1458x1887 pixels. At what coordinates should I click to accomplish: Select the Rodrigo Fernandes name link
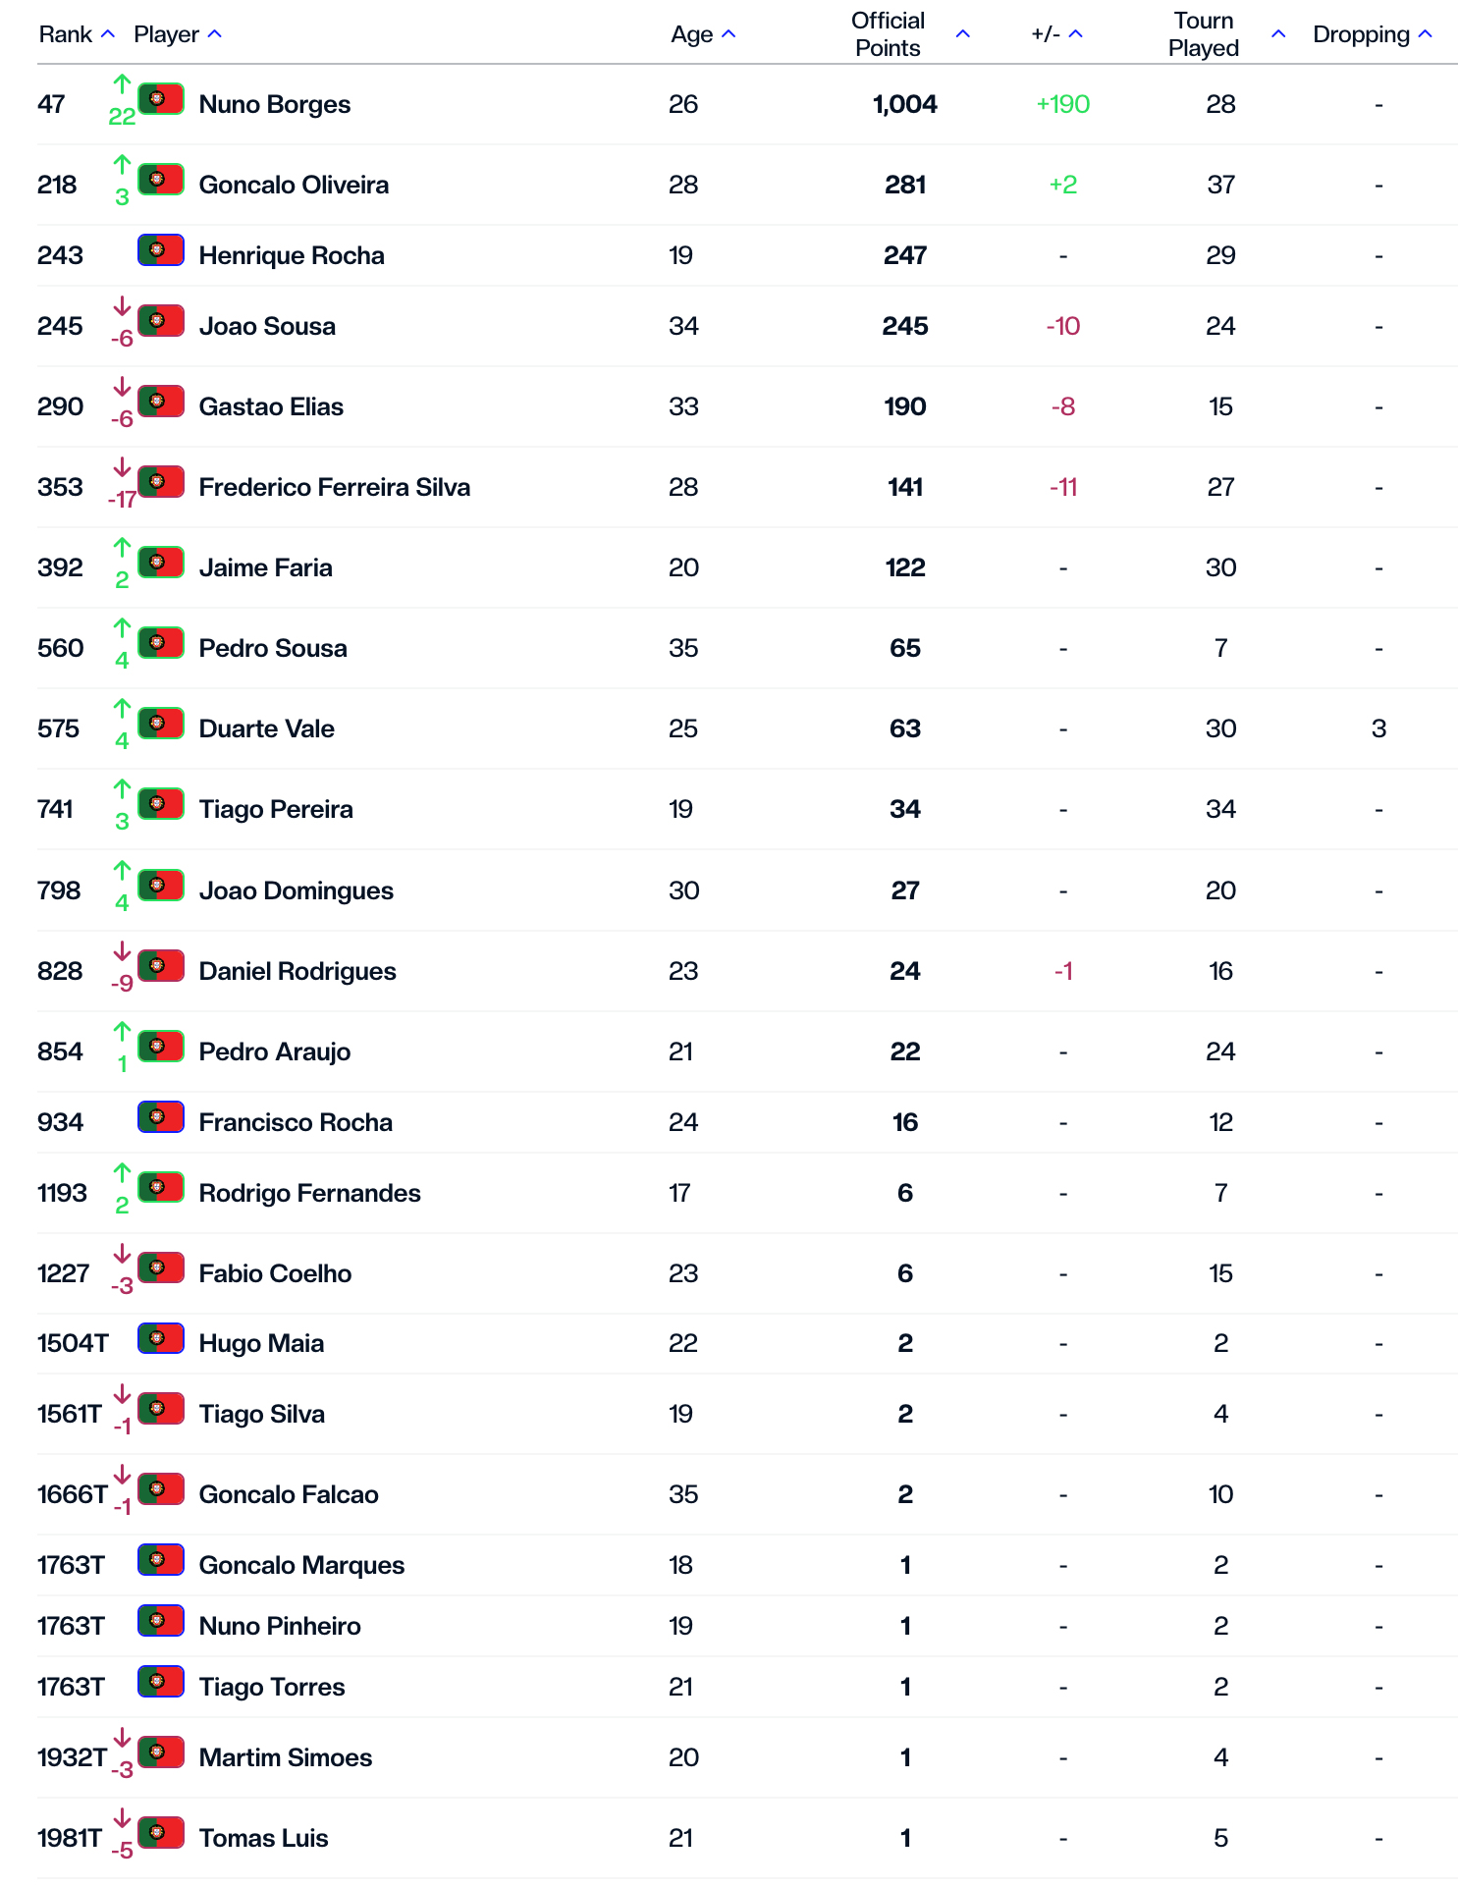pos(309,1193)
